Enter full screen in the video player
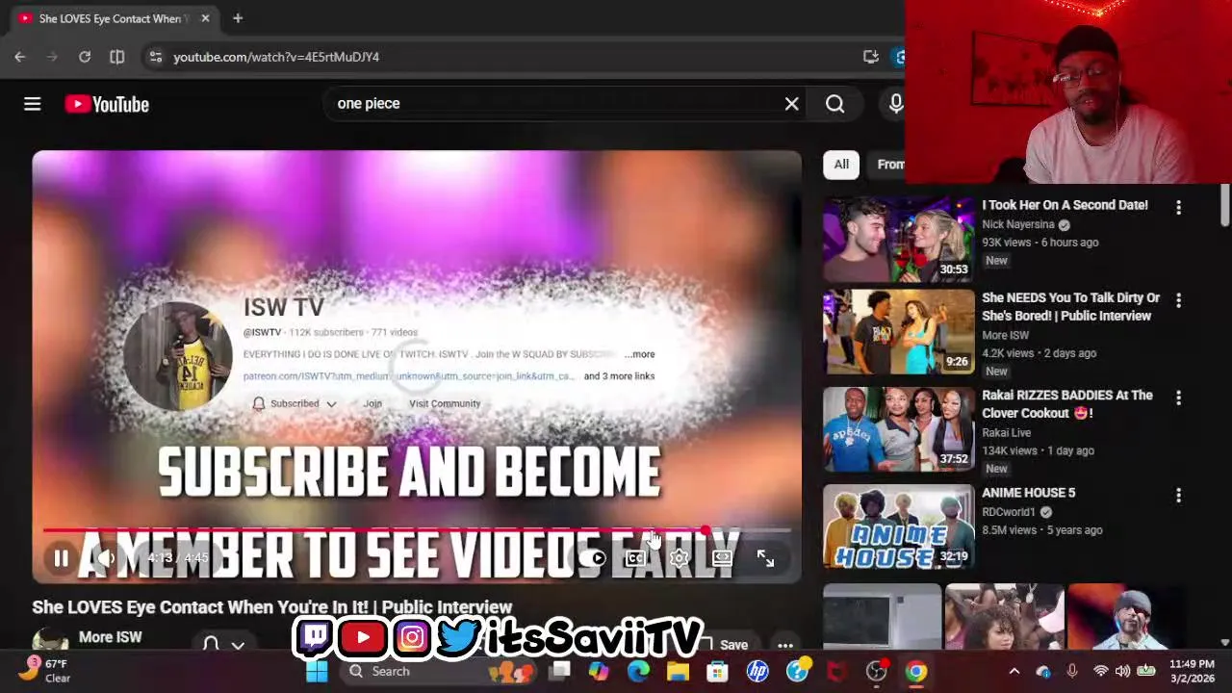Viewport: 1232px width, 693px height. coord(765,558)
